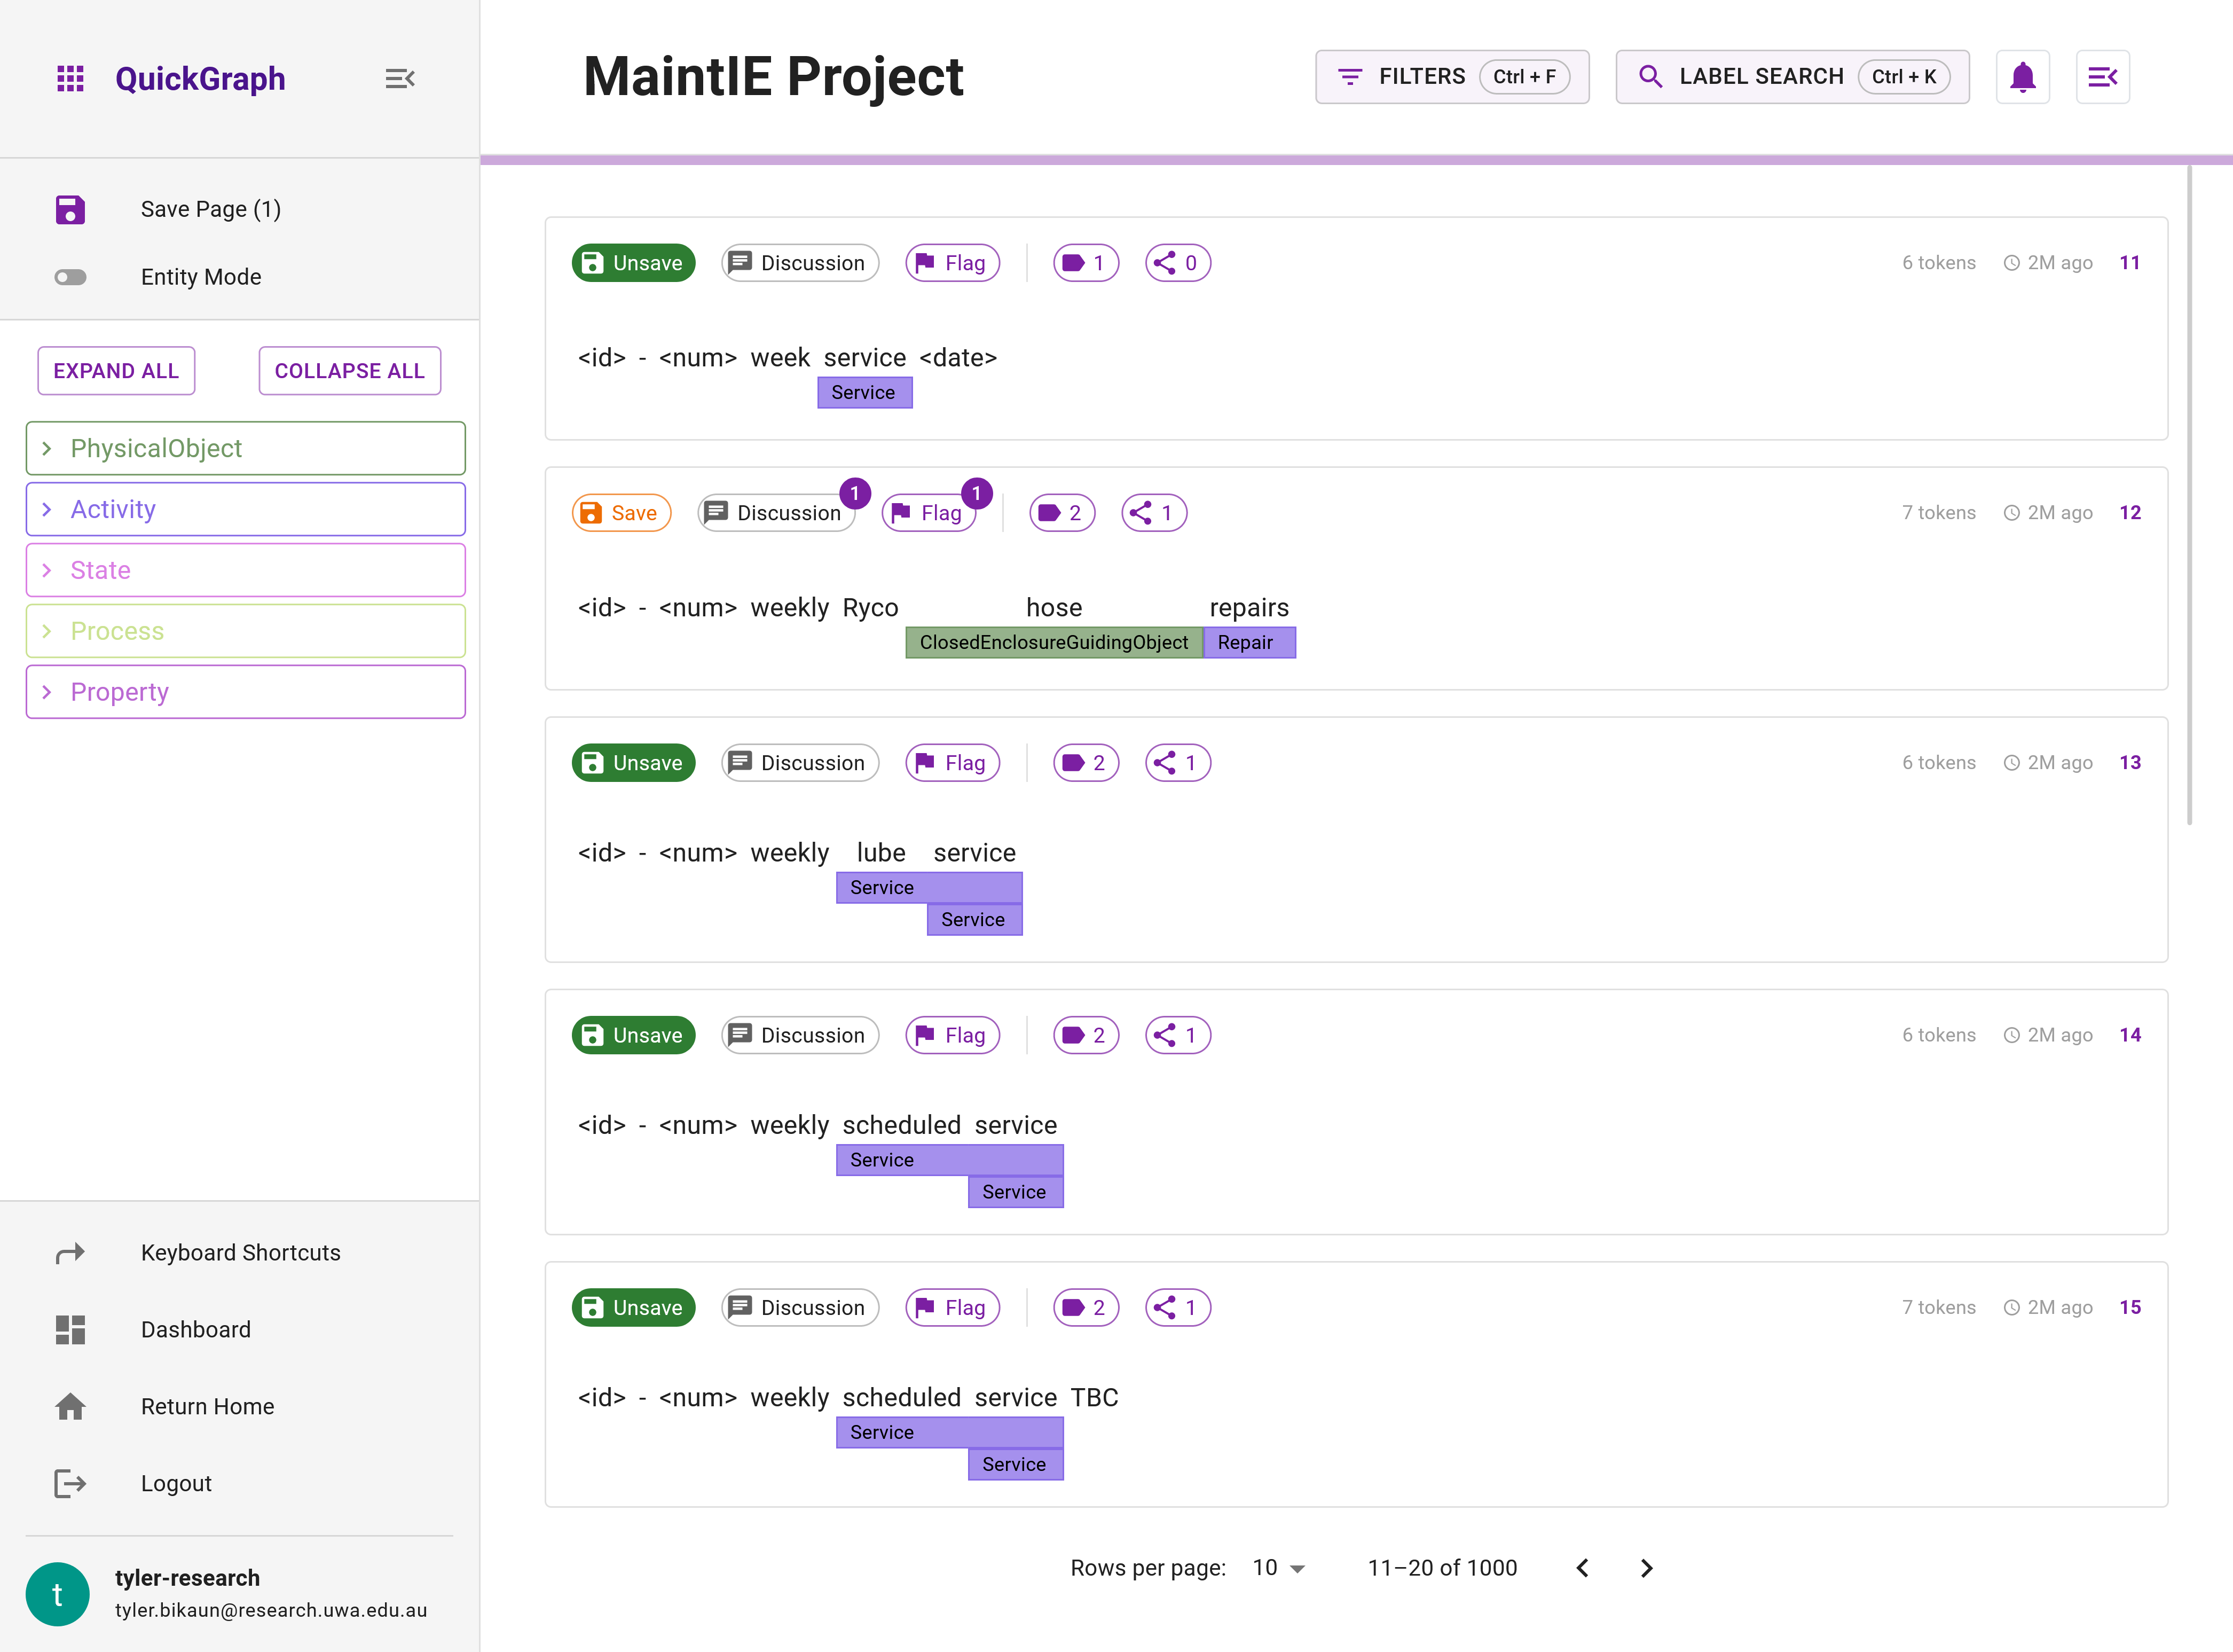Click the notification bell icon

point(2023,76)
